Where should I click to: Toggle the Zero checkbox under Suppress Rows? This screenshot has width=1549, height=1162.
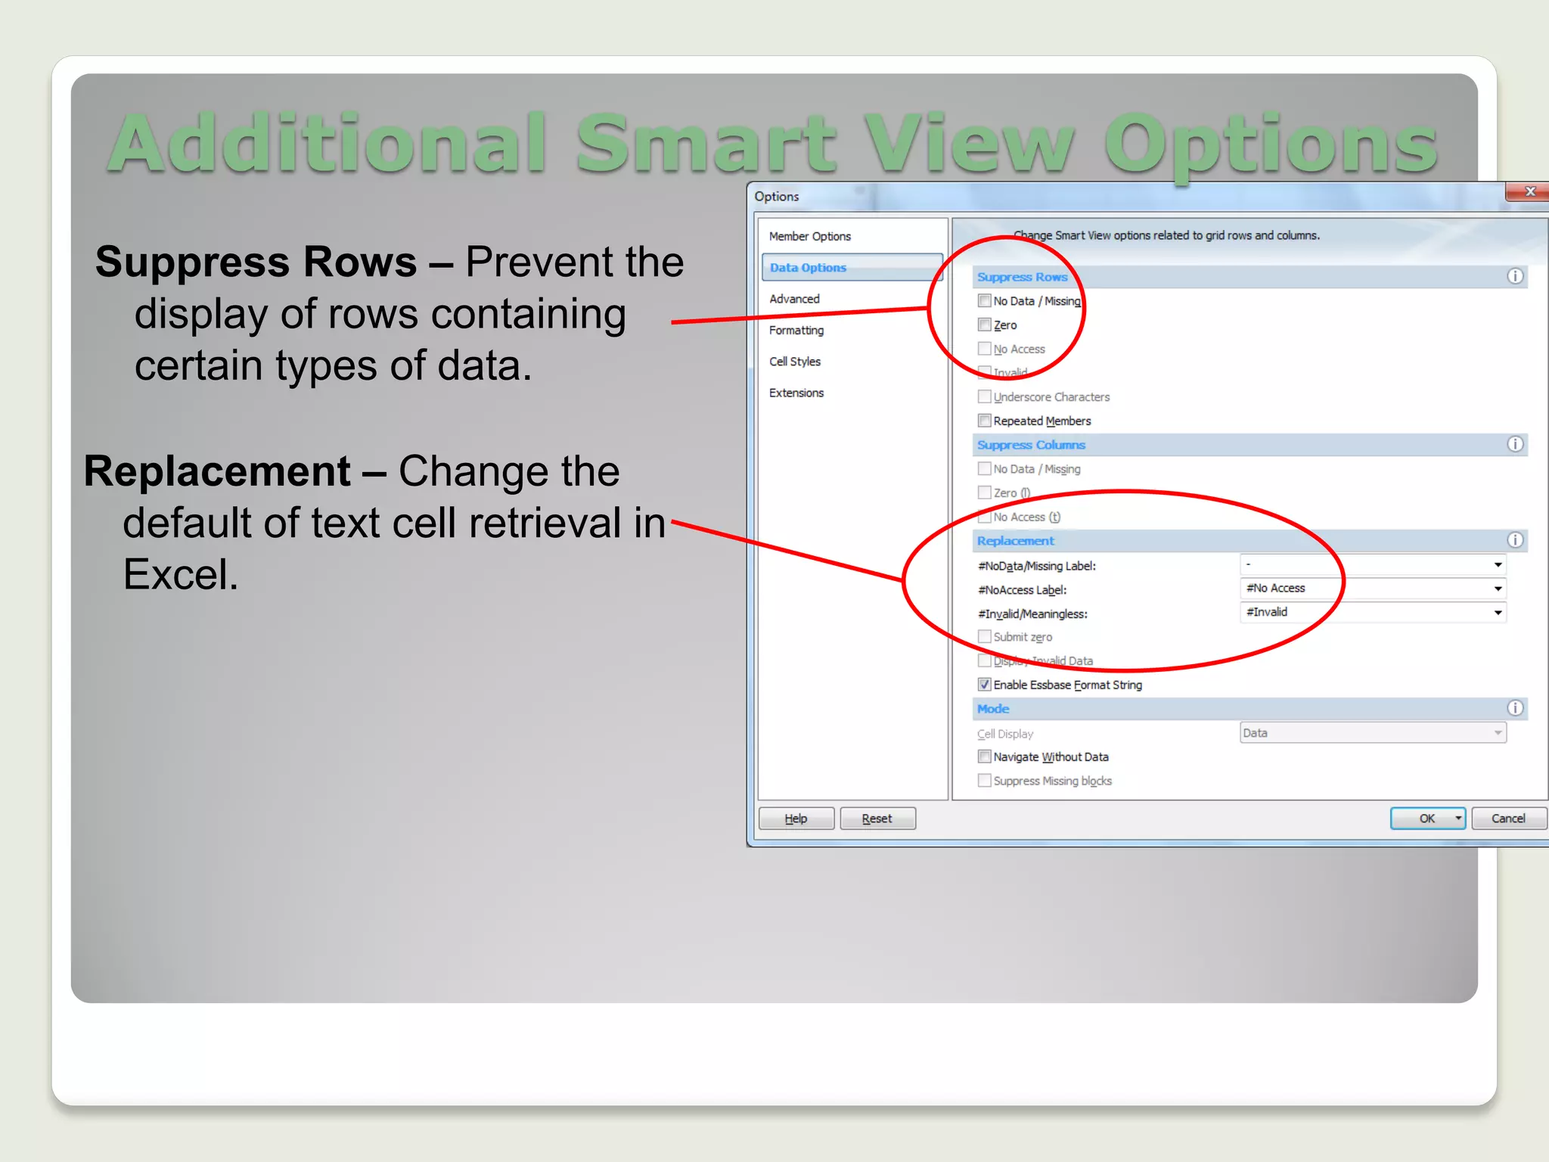click(x=984, y=325)
